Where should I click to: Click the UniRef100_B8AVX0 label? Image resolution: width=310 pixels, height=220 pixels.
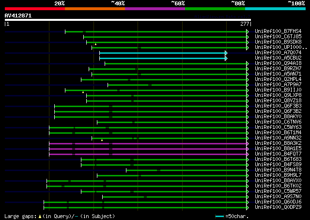click(278, 181)
